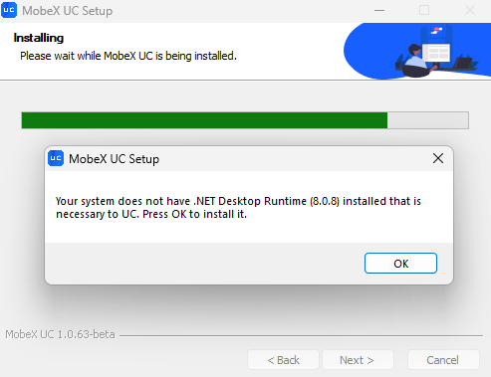Click the laptop graphic in header illustration
This screenshot has height=377, width=491.
click(x=463, y=63)
